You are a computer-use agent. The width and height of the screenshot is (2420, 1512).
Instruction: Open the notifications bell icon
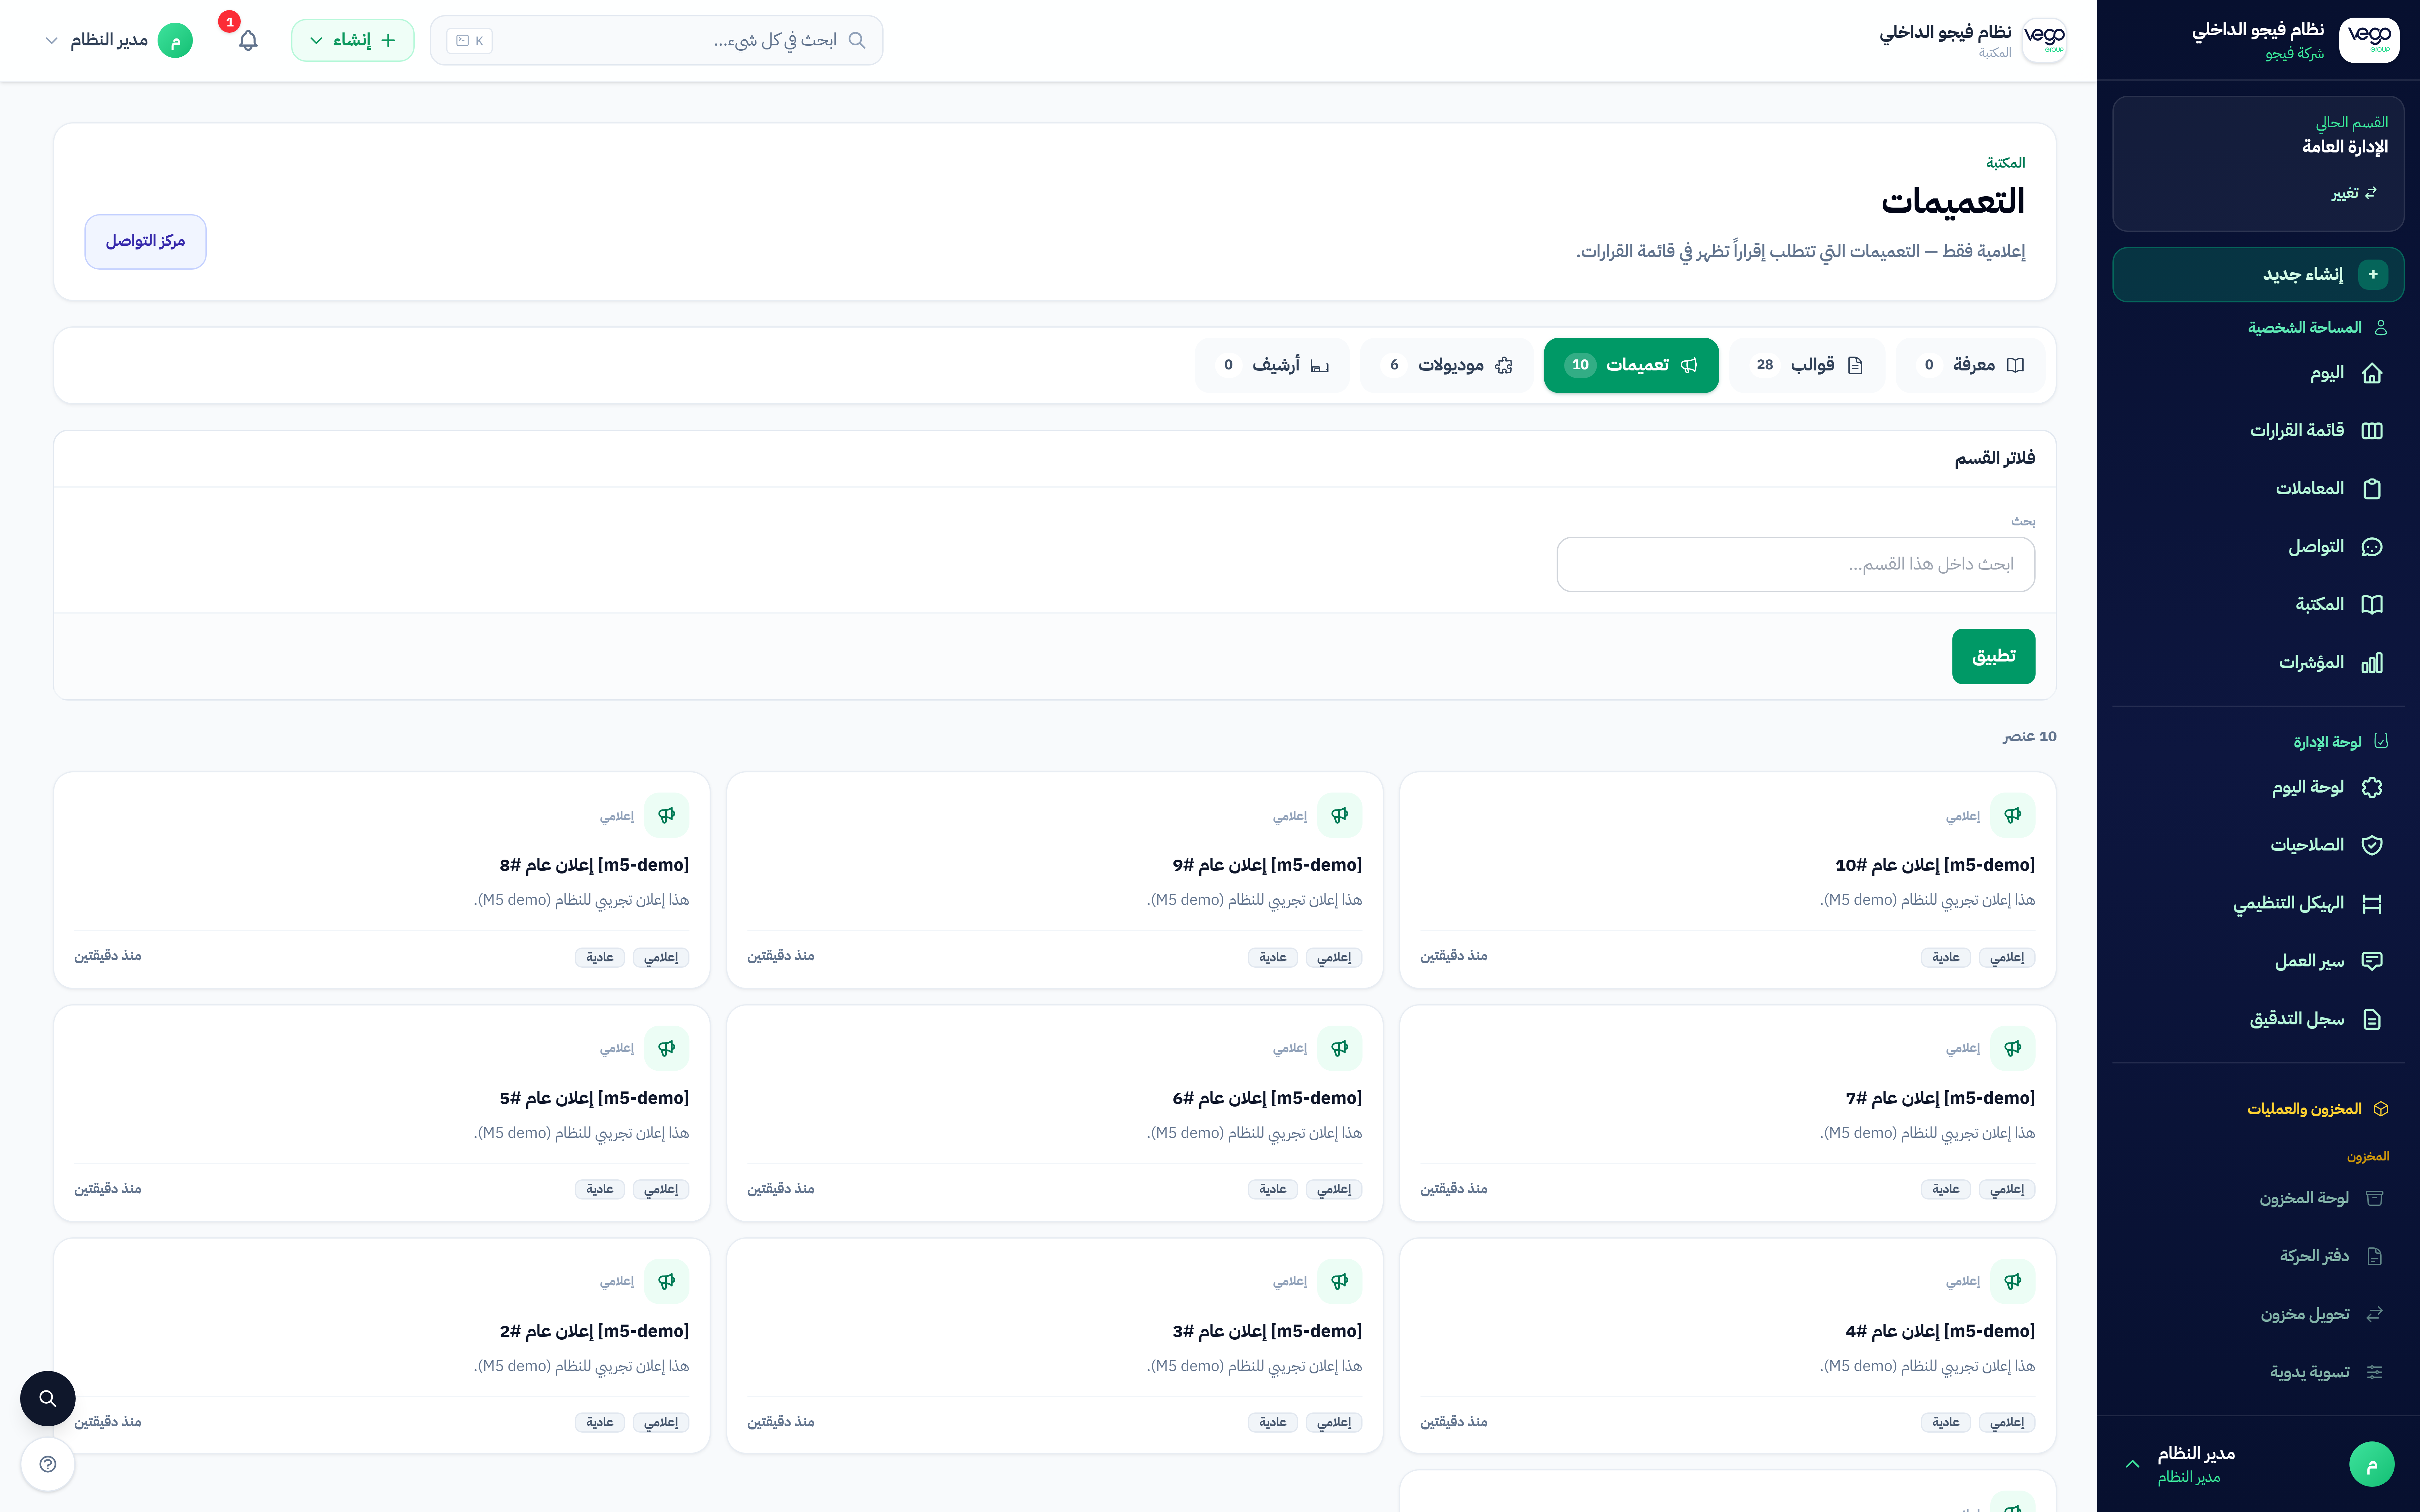(x=248, y=40)
